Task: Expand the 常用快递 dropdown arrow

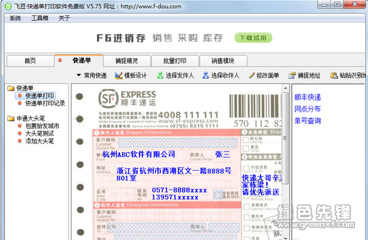Action: (x=79, y=75)
